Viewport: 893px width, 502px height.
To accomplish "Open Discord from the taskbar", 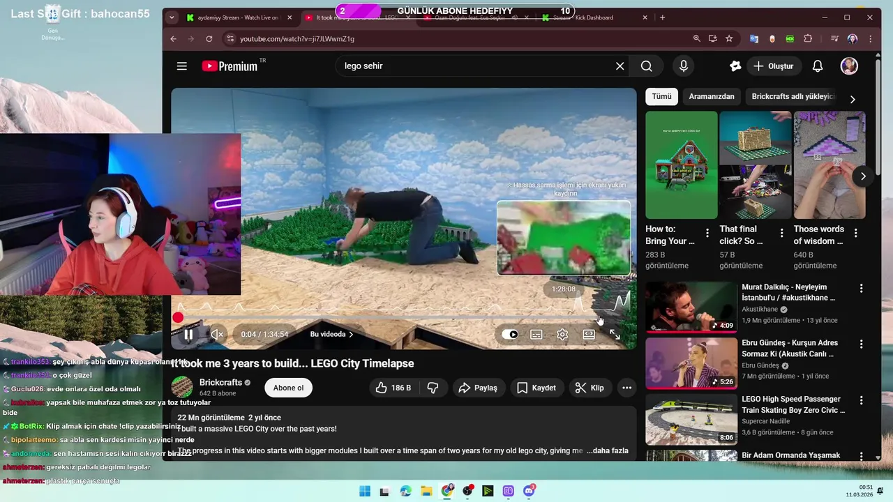I will pos(529,491).
